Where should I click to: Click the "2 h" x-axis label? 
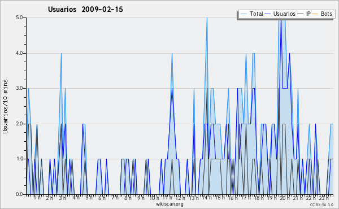coord(49,198)
